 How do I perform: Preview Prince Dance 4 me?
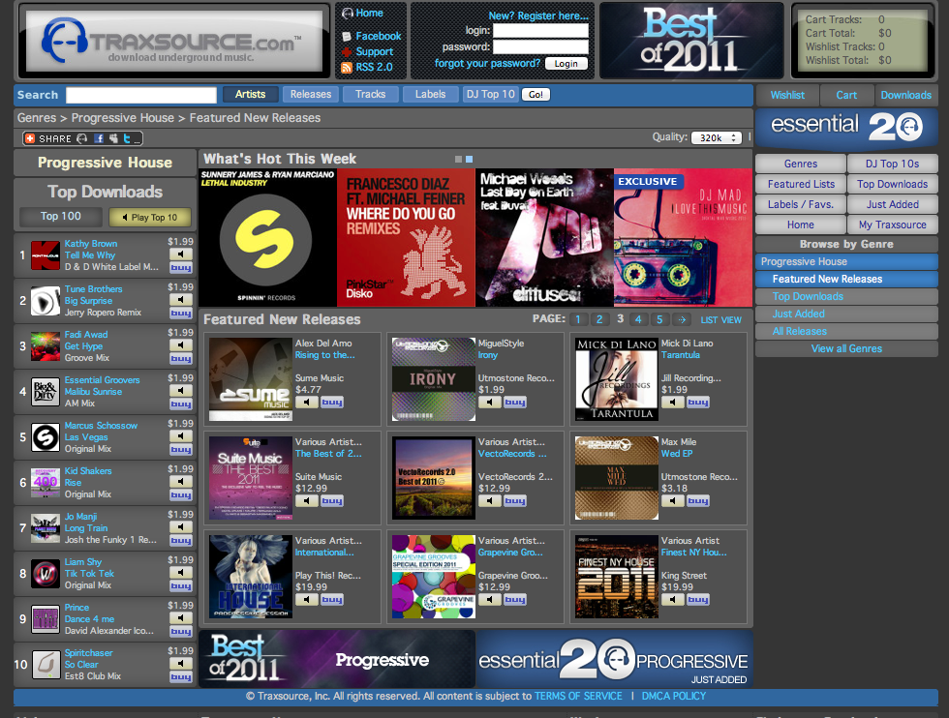180,617
